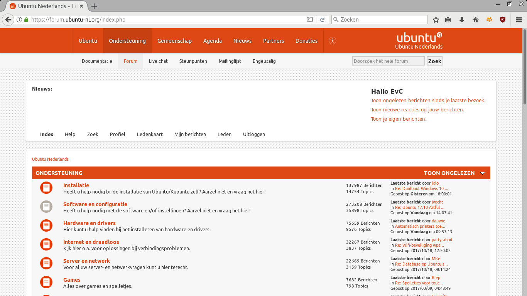The width and height of the screenshot is (527, 296).
Task: Click Server en netwerk board icon
Action: (46, 263)
